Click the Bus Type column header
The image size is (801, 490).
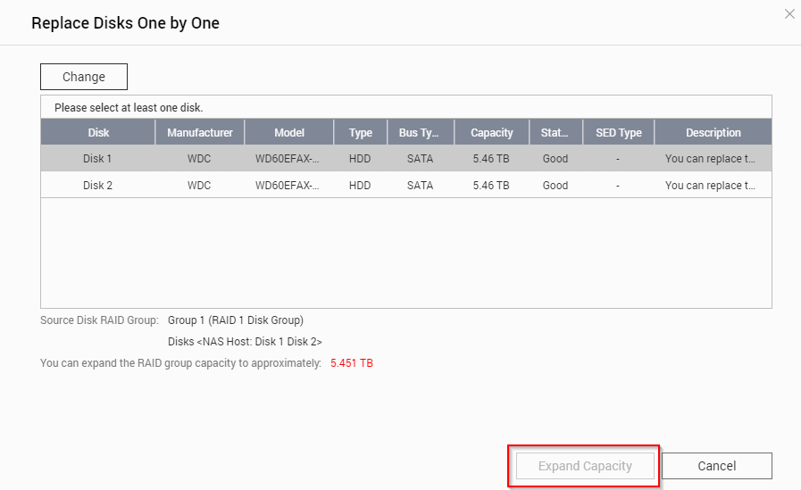420,133
